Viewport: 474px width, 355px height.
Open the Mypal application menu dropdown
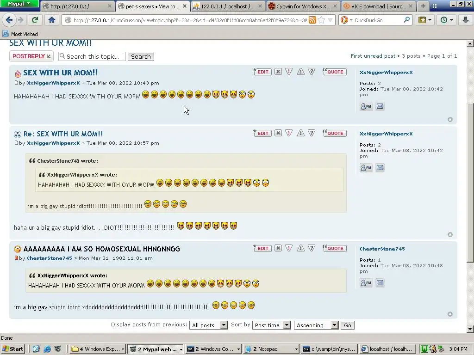coord(19,4)
